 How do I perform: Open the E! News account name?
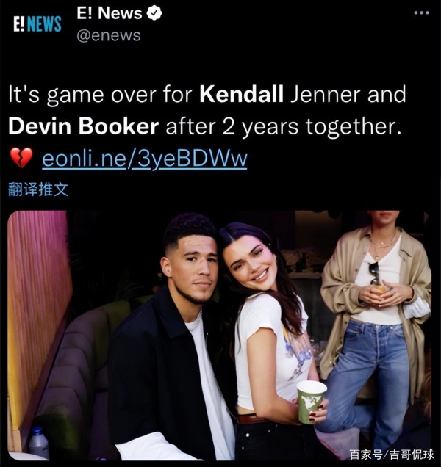[109, 13]
